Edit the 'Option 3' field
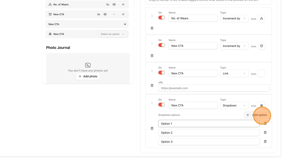 click(209, 142)
